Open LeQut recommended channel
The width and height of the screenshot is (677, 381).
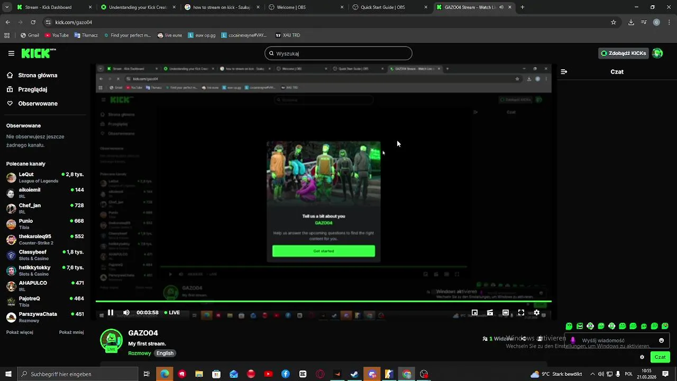pyautogui.click(x=45, y=177)
